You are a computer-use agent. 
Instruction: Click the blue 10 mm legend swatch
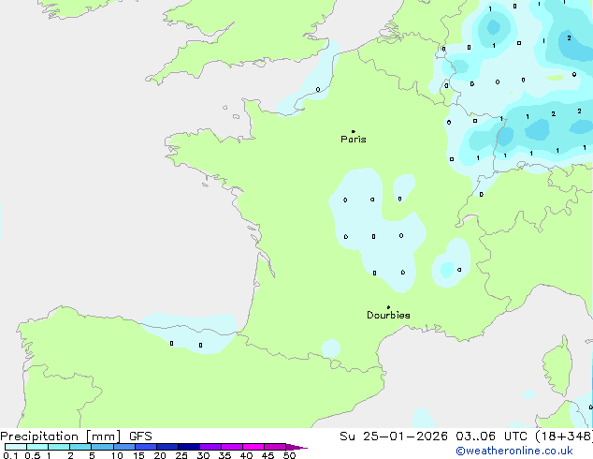coord(124,447)
